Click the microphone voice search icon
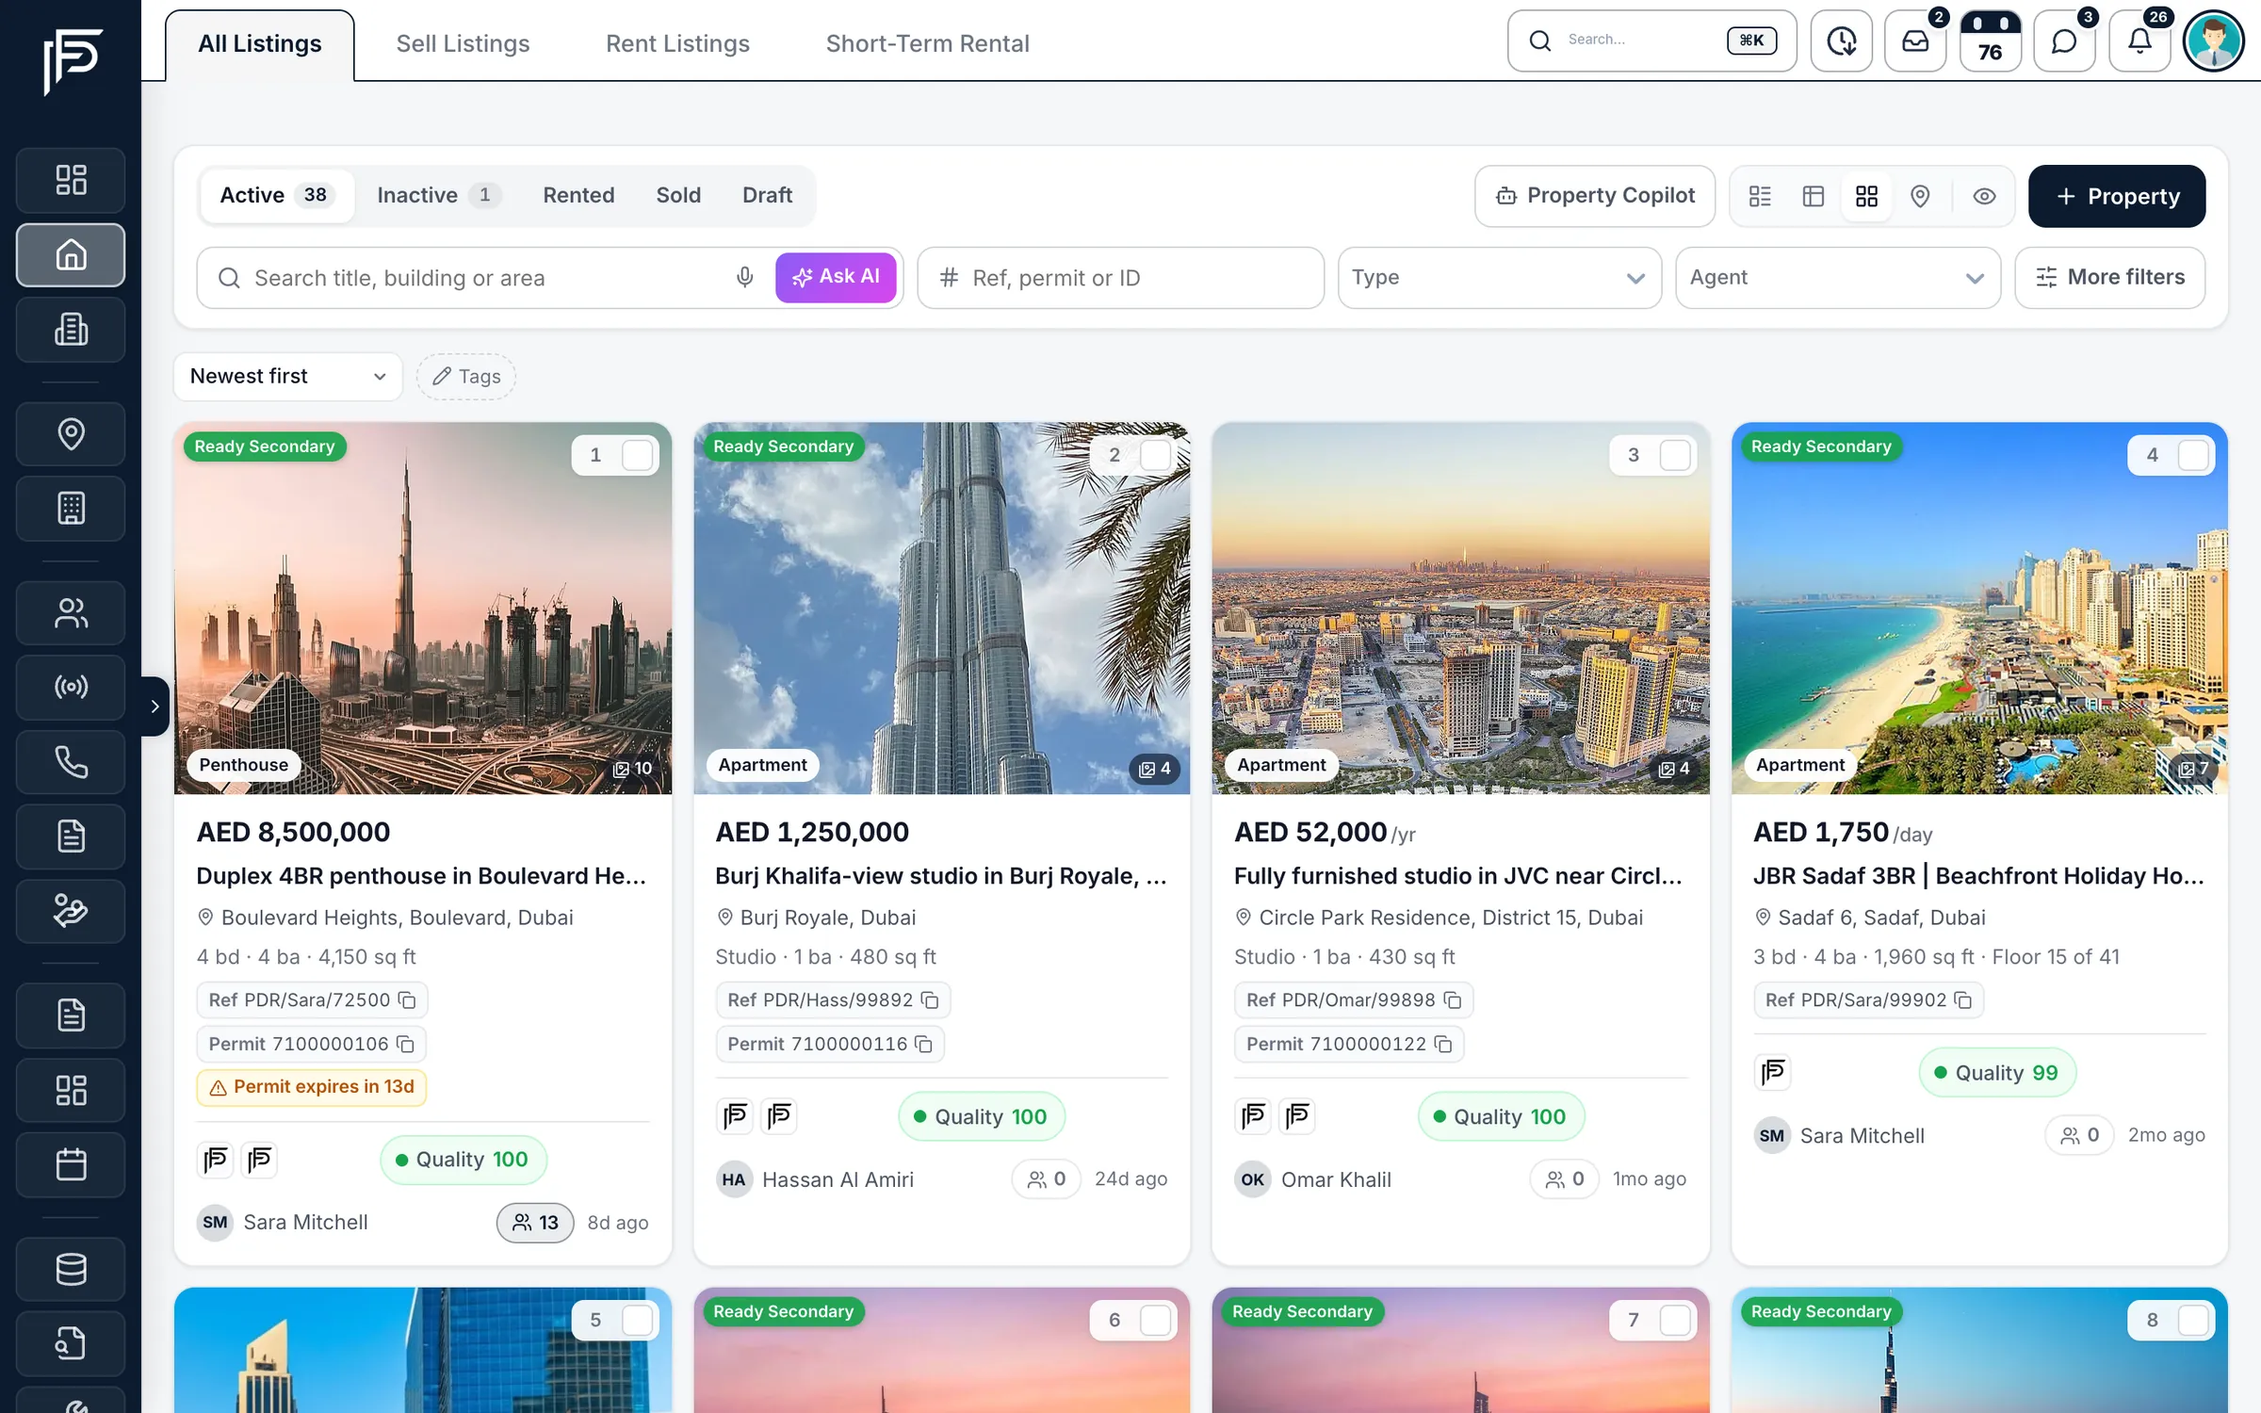The width and height of the screenshot is (2261, 1413). tap(744, 277)
